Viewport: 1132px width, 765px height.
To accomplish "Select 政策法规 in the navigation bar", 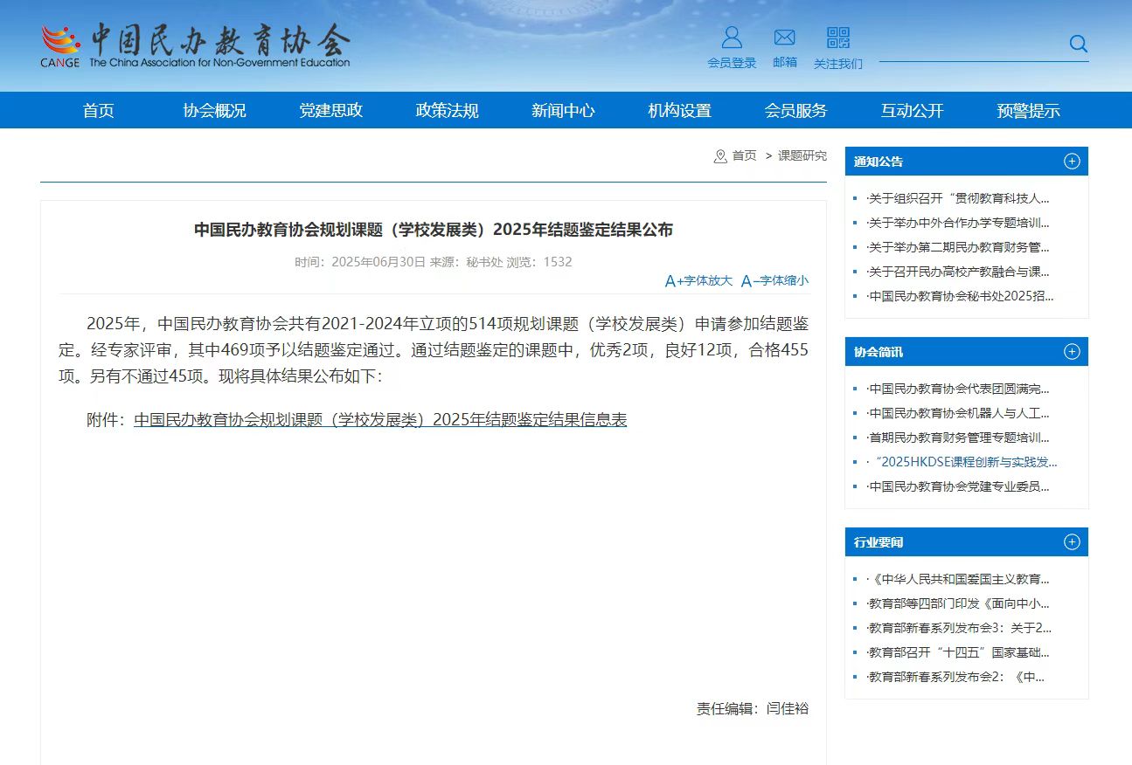I will click(x=447, y=111).
